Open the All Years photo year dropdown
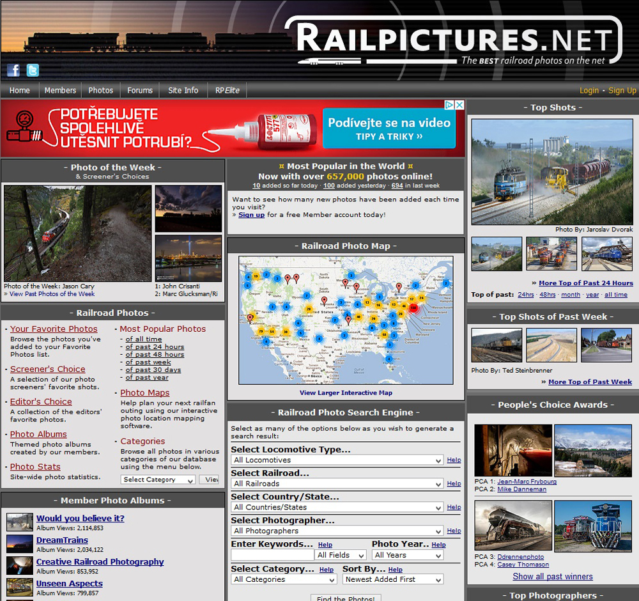Image resolution: width=639 pixels, height=601 pixels. (x=408, y=555)
